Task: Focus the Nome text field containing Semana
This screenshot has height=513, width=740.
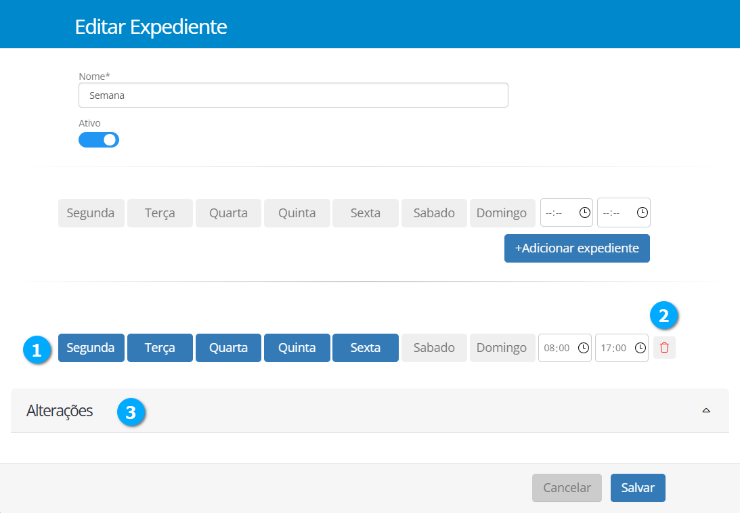Action: [x=293, y=95]
